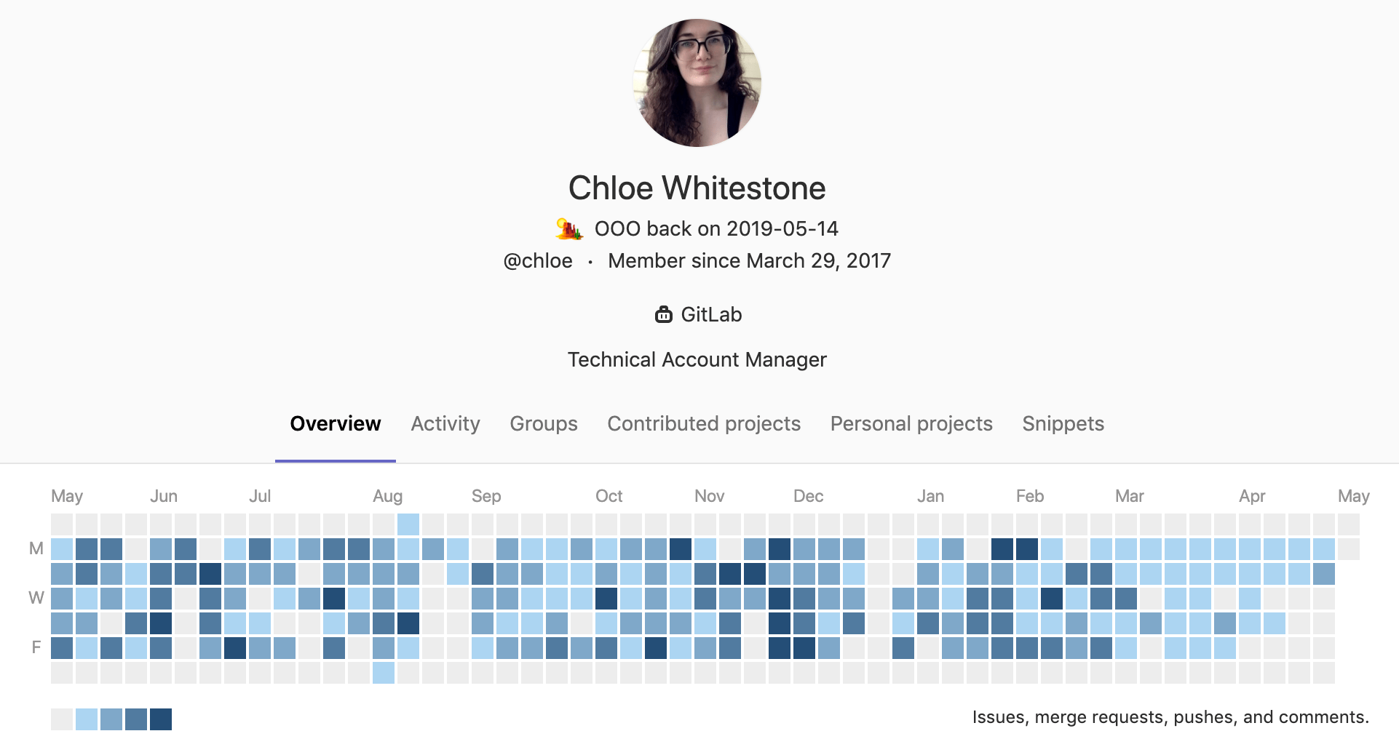
Task: Click the lightest gray legend swatch
Action: tap(62, 719)
